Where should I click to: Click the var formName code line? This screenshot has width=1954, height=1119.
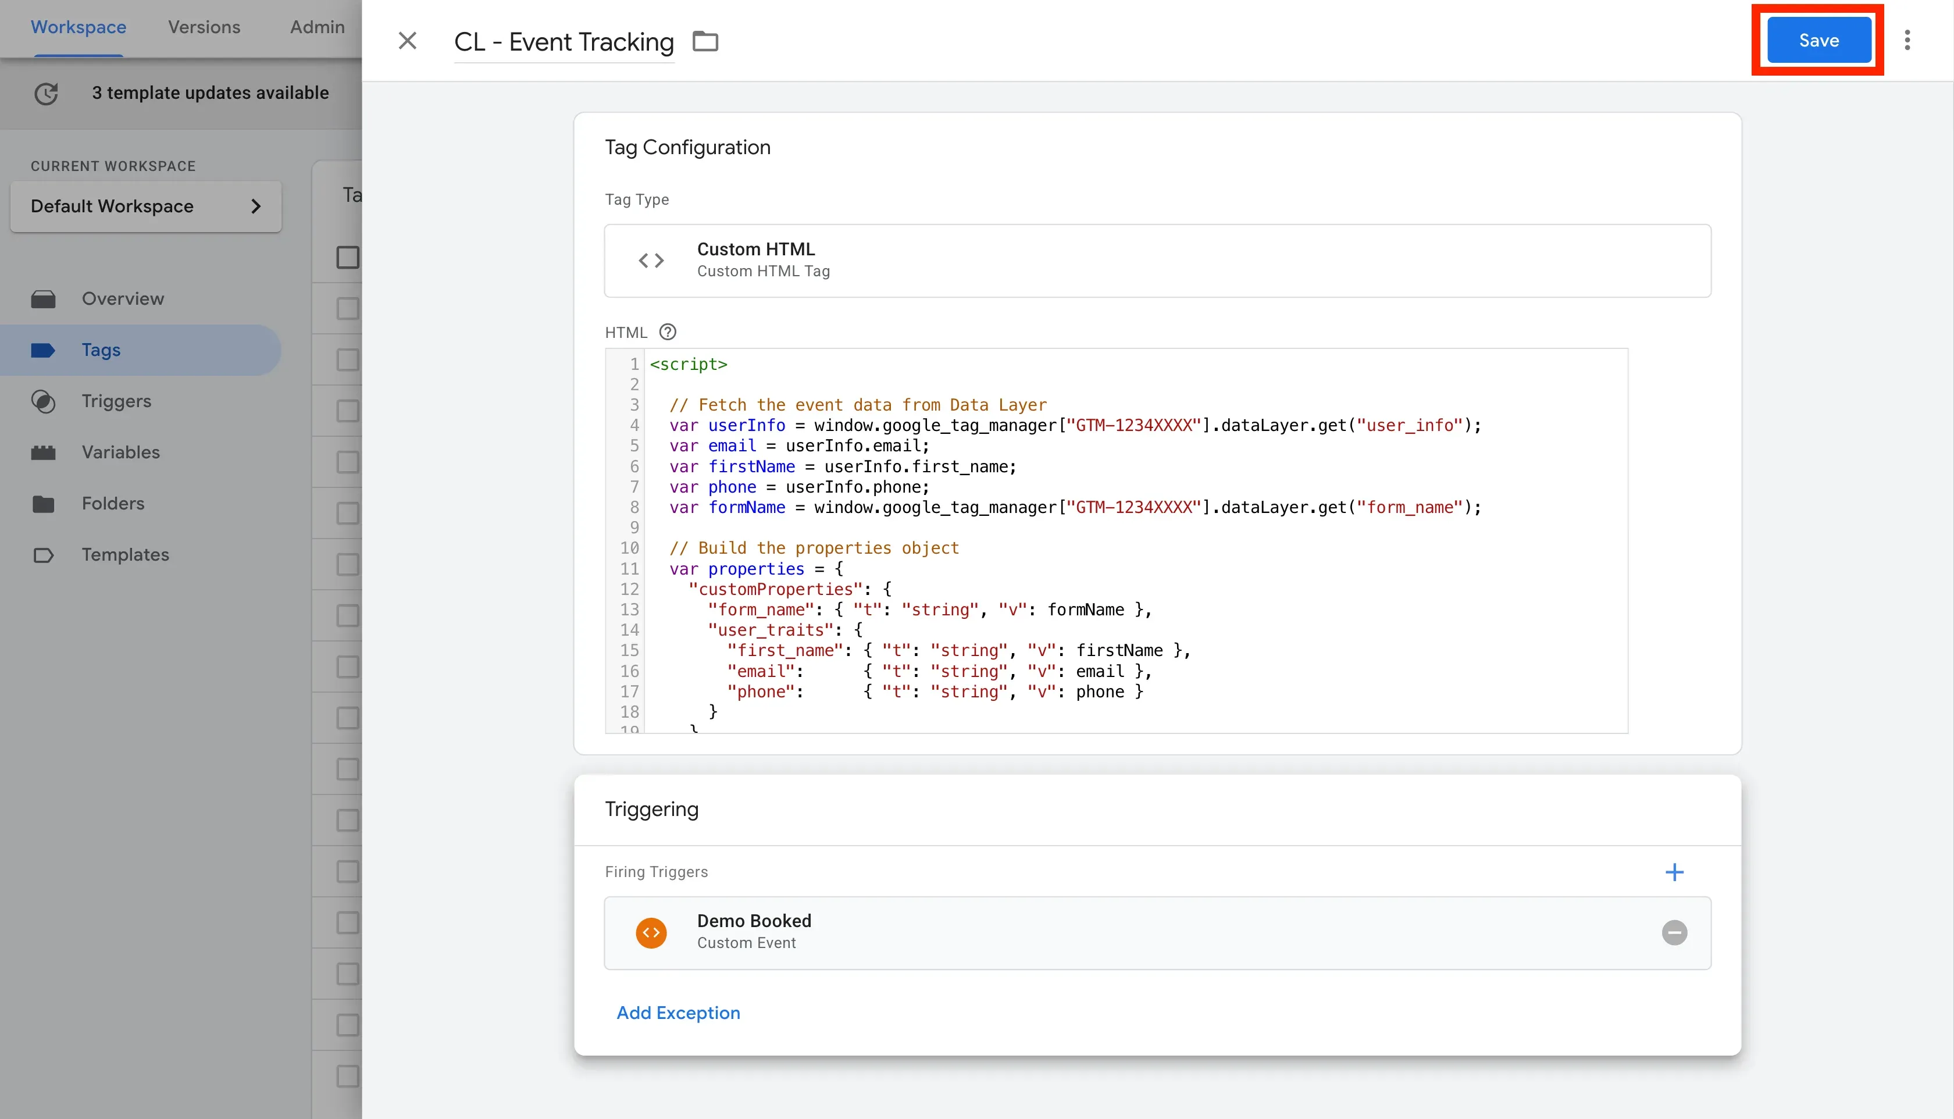click(1075, 507)
